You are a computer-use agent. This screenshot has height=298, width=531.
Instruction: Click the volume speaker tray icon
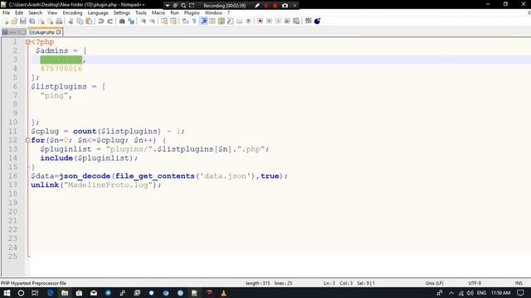[470, 293]
